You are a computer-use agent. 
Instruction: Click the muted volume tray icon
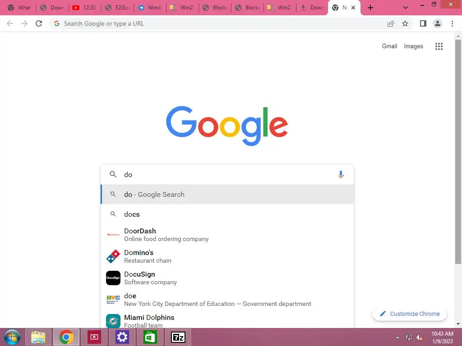click(419, 337)
